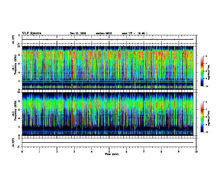The height and width of the screenshot is (170, 221).
Task: Click the ch.2 color scale bar
Action: tap(202, 117)
